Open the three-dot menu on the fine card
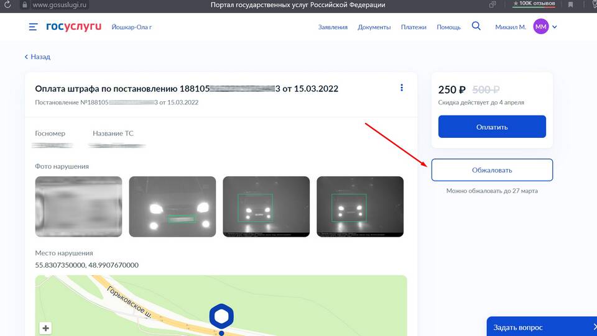Viewport: 597px width, 336px height. point(402,88)
